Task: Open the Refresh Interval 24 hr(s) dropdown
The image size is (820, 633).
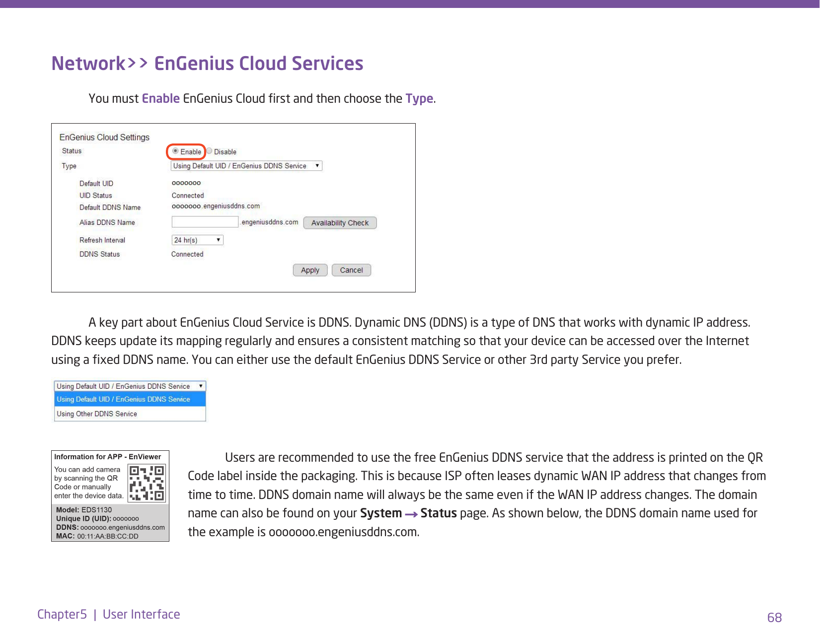Action: [197, 240]
